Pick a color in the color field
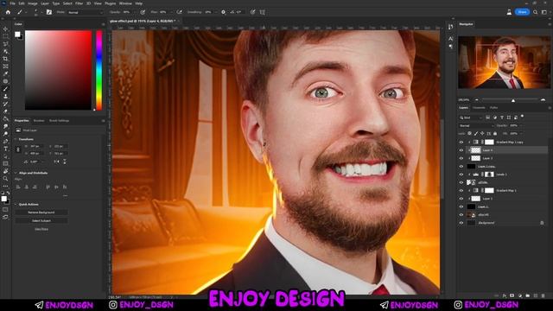Screen dimensions: 553x311 click(x=58, y=70)
